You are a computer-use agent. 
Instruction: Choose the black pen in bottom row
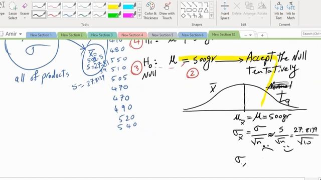pyautogui.click(x=39, y=14)
